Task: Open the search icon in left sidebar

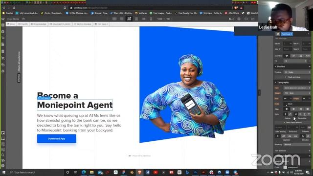Action: (x=3, y=155)
